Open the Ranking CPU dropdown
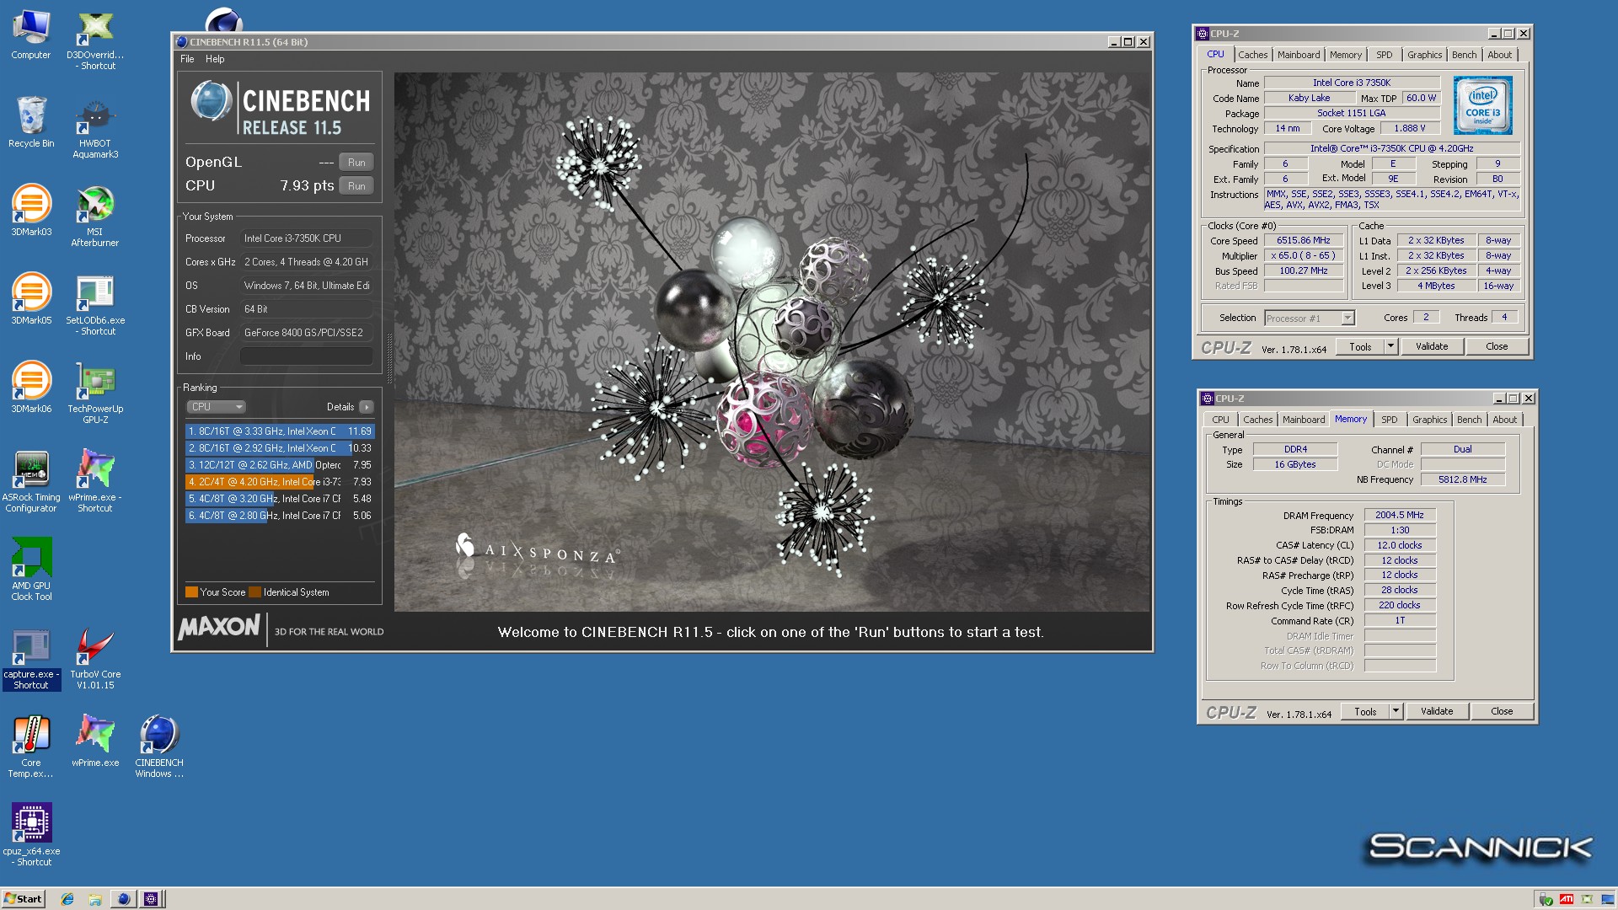This screenshot has height=910, width=1618. 217,407
